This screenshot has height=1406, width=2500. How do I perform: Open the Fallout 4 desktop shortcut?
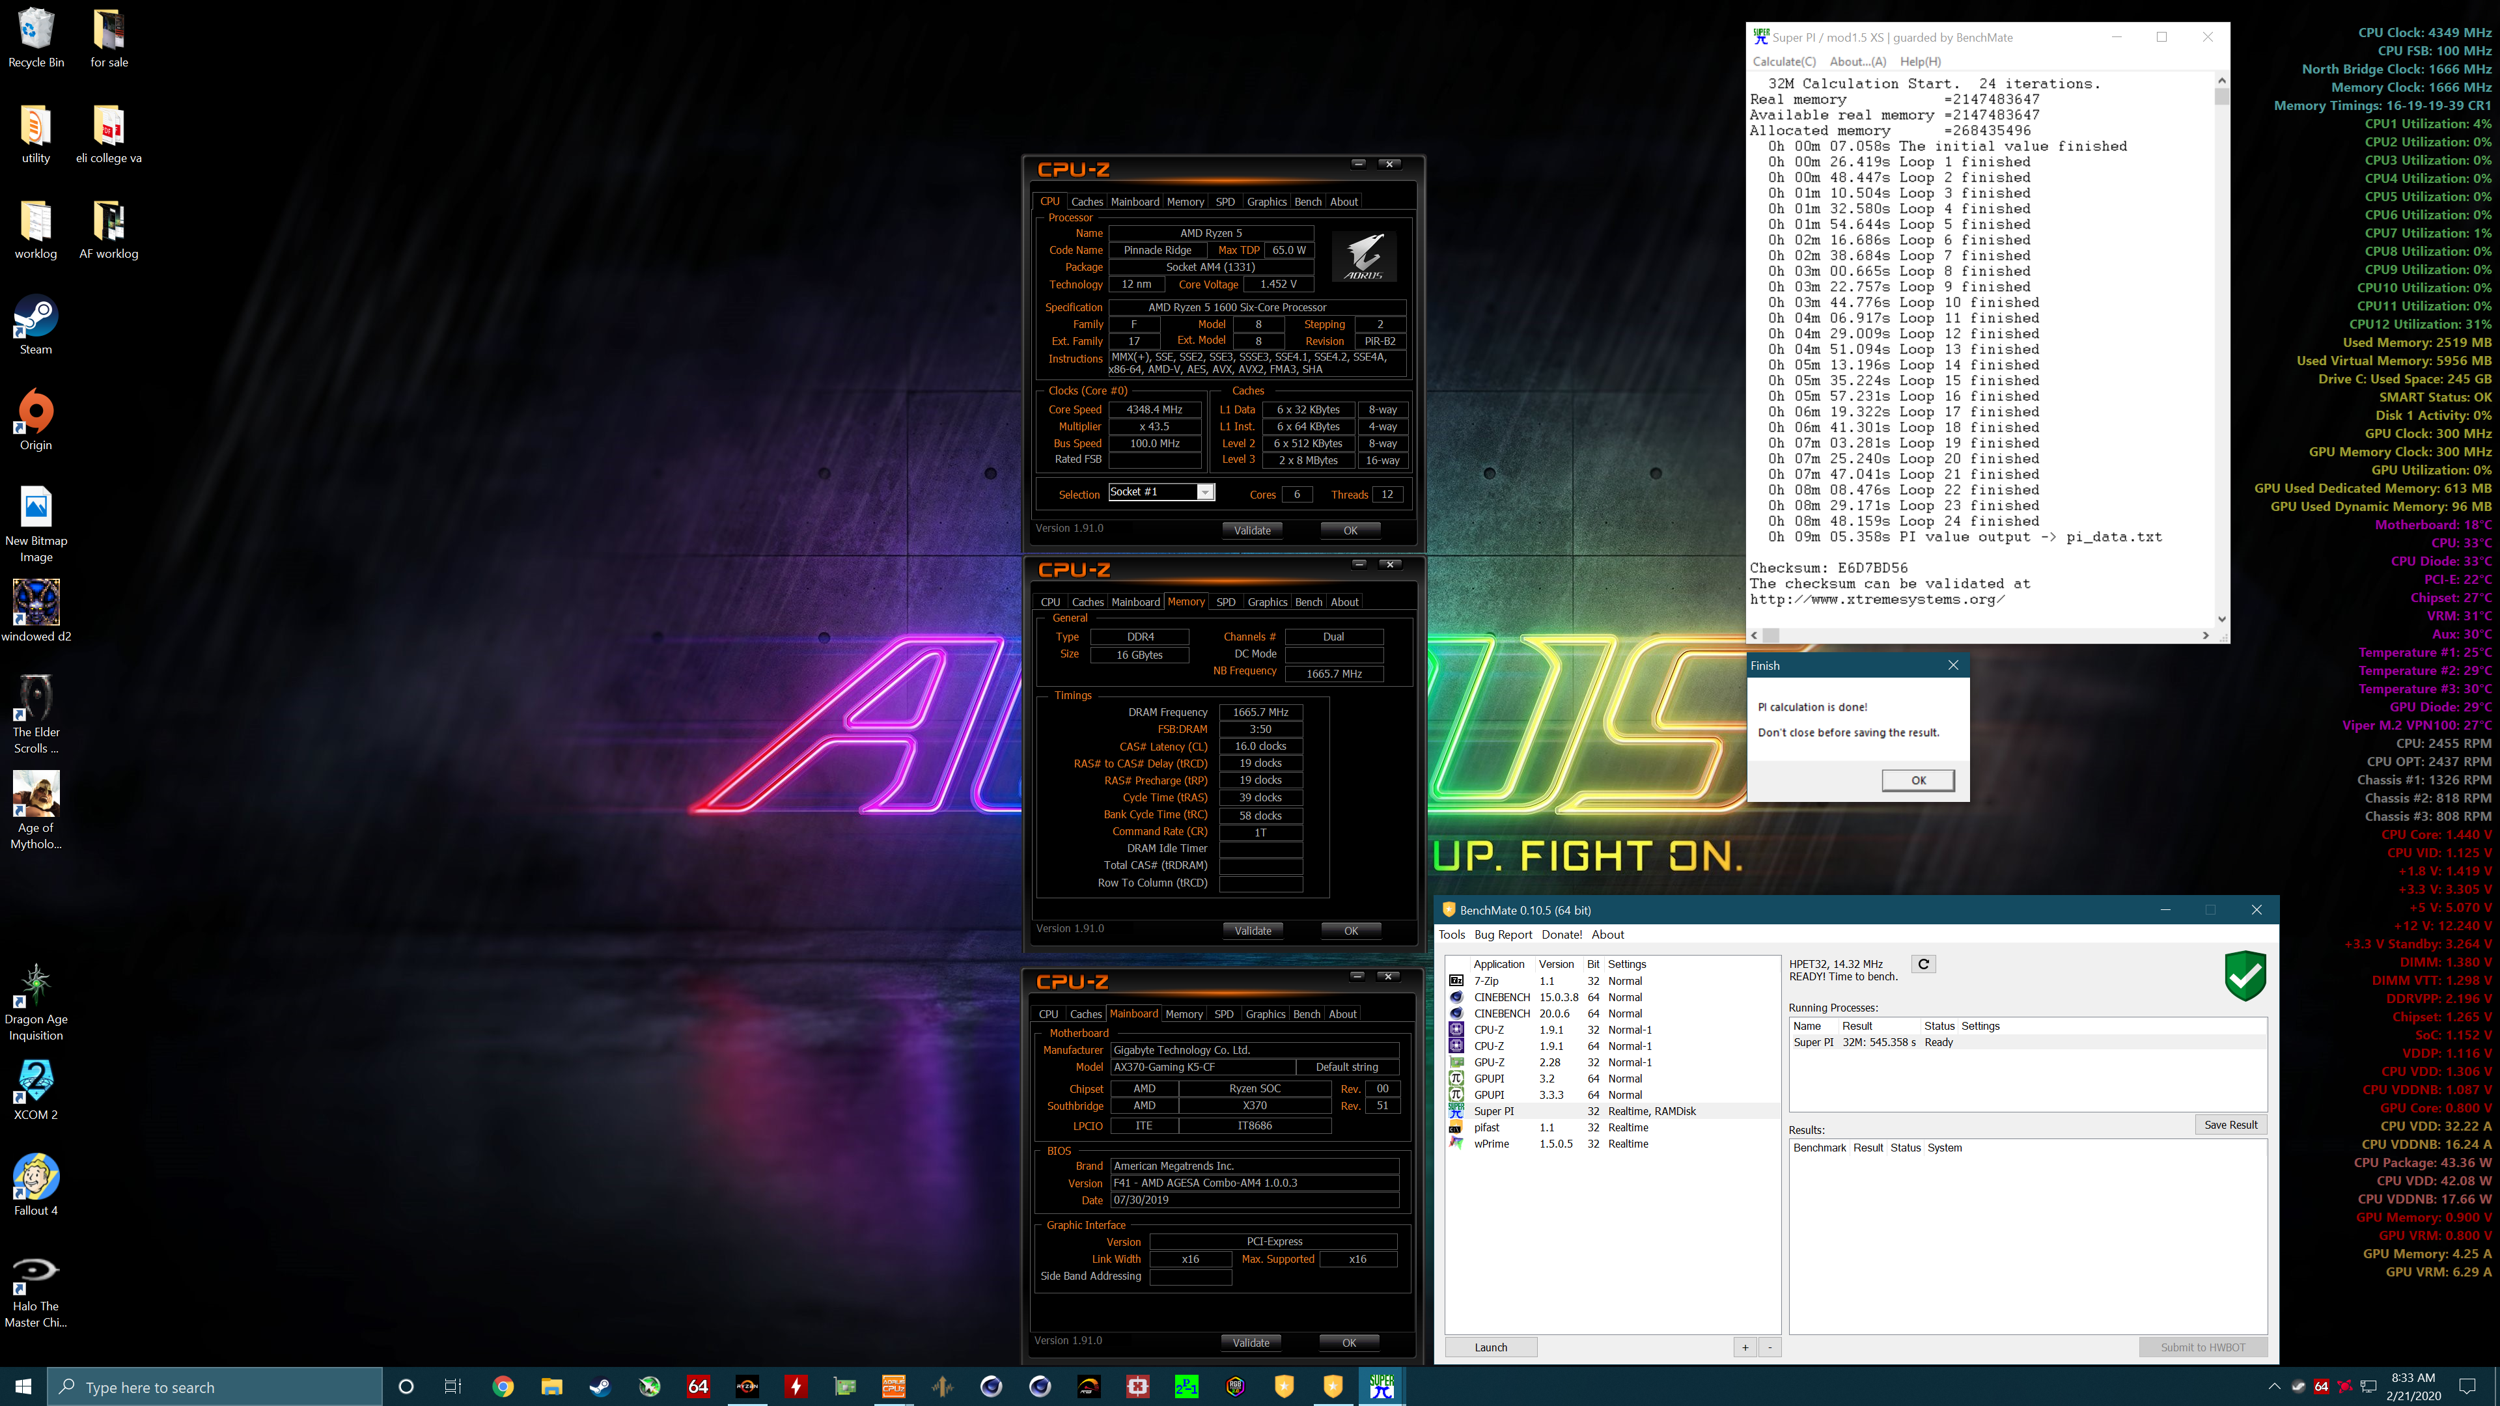coord(36,1185)
